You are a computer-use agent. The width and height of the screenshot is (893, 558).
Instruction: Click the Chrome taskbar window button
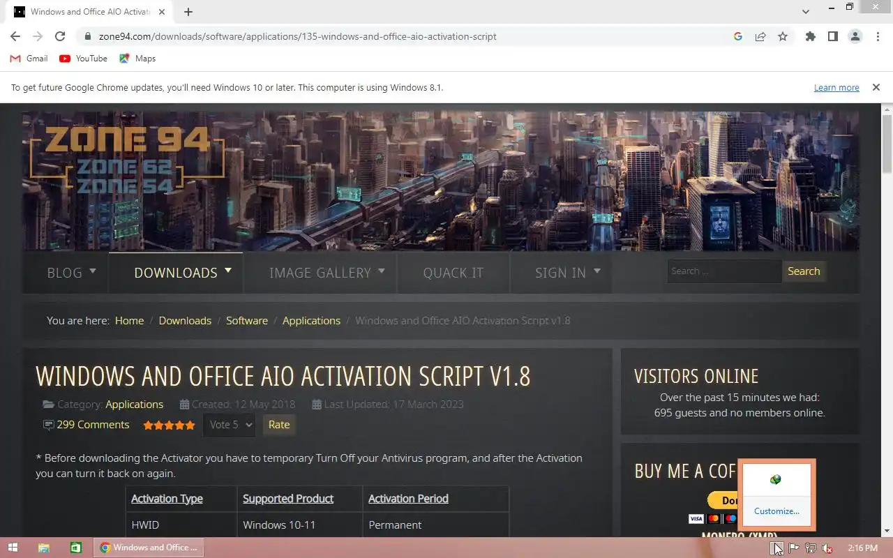(x=149, y=548)
